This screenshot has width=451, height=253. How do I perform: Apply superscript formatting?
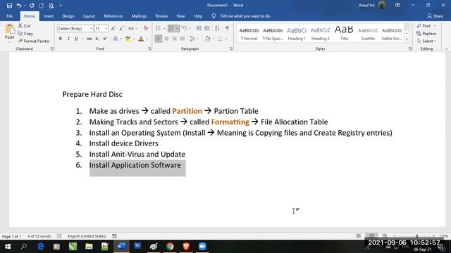105,39
